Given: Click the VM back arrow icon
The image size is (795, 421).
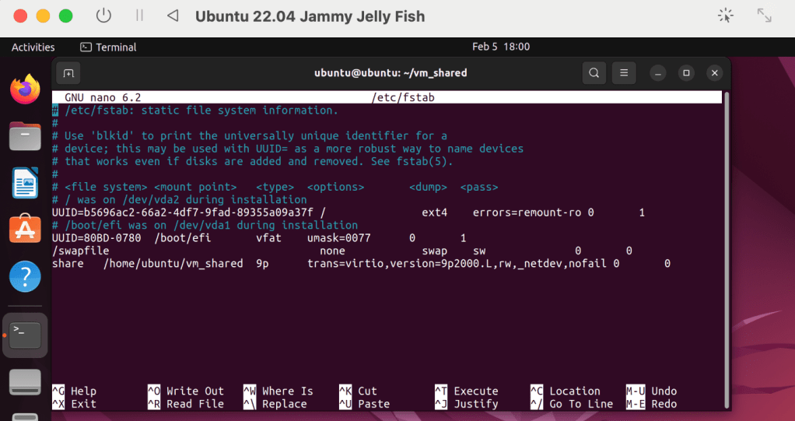Looking at the screenshot, I should tap(173, 16).
